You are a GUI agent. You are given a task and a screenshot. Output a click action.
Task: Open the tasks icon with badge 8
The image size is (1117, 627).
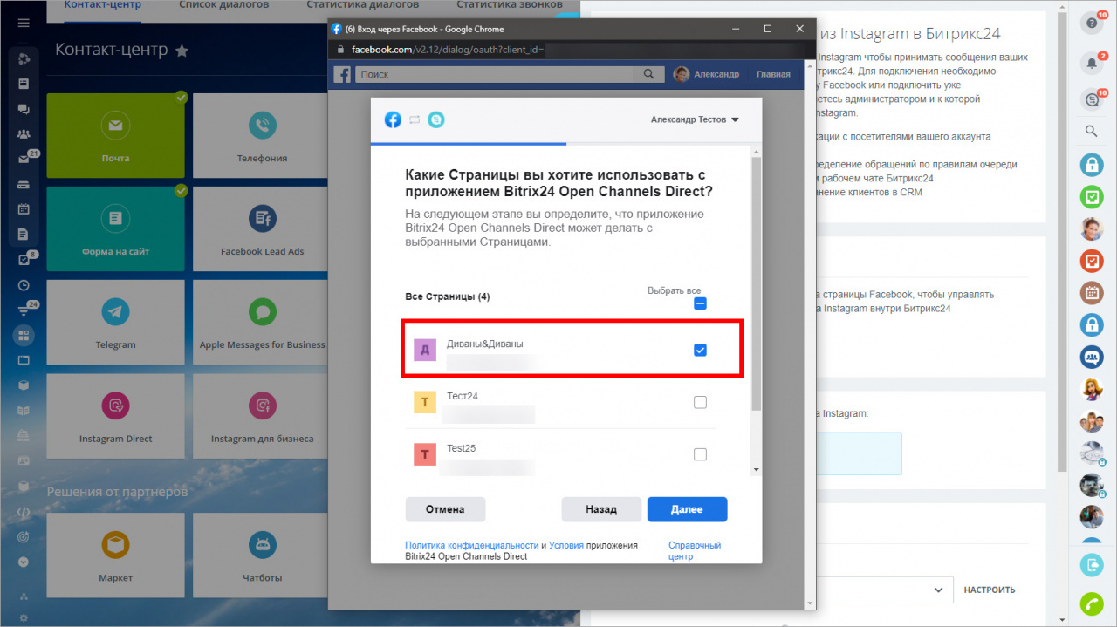tap(24, 260)
